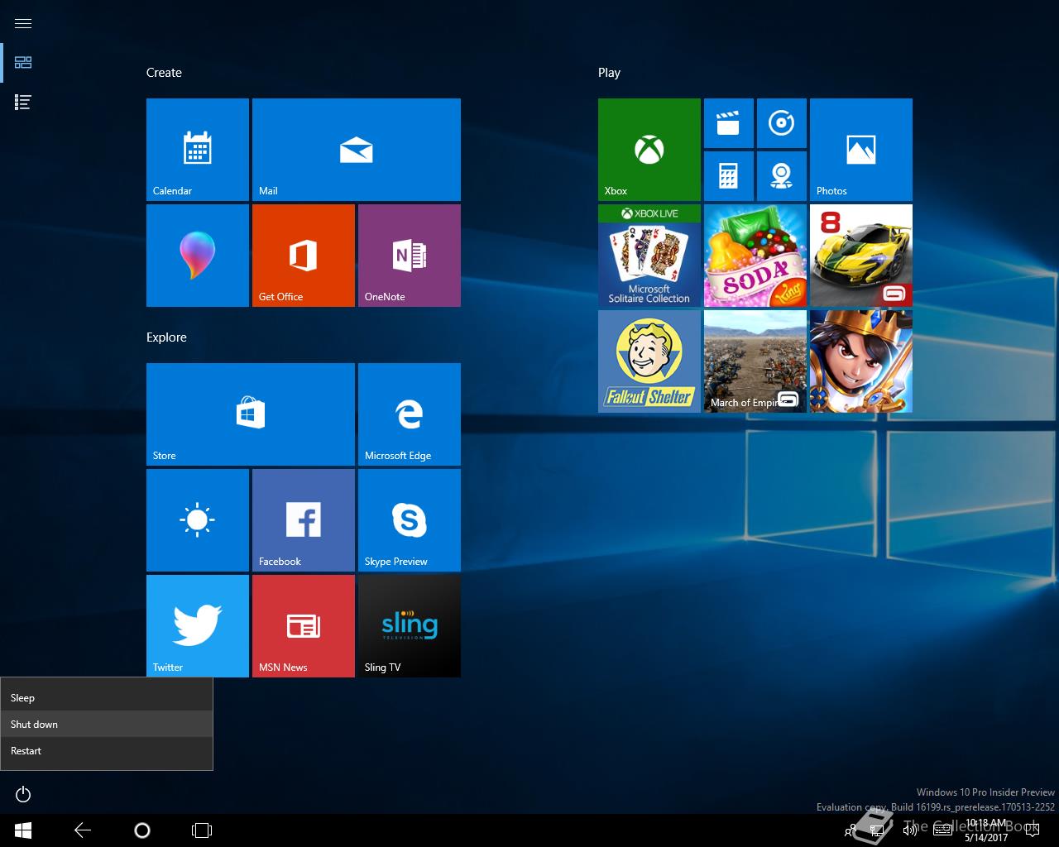Open the Twitter tile
The height and width of the screenshot is (847, 1059).
(x=198, y=626)
